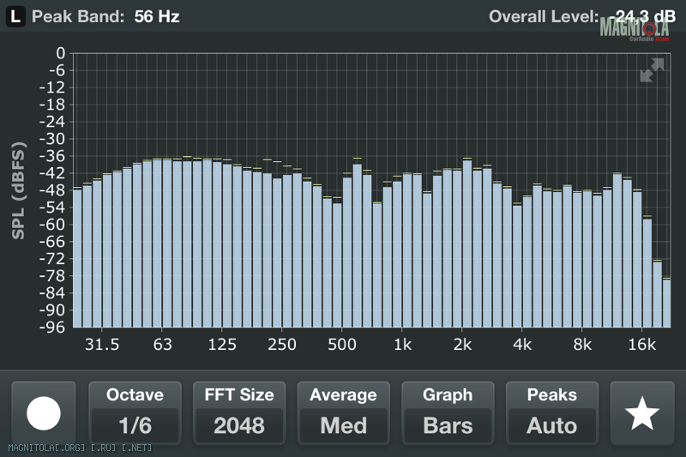Image resolution: width=686 pixels, height=457 pixels.
Task: Click the 1k frequency axis label
Action: pyautogui.click(x=402, y=345)
